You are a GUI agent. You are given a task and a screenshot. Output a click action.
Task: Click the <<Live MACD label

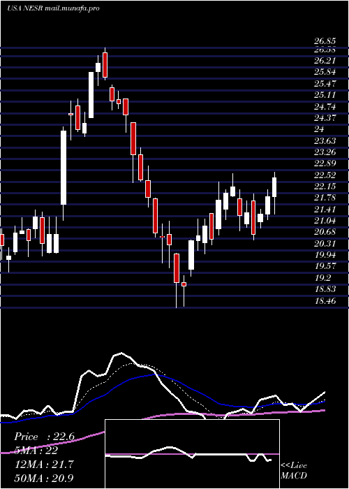[x=294, y=471]
